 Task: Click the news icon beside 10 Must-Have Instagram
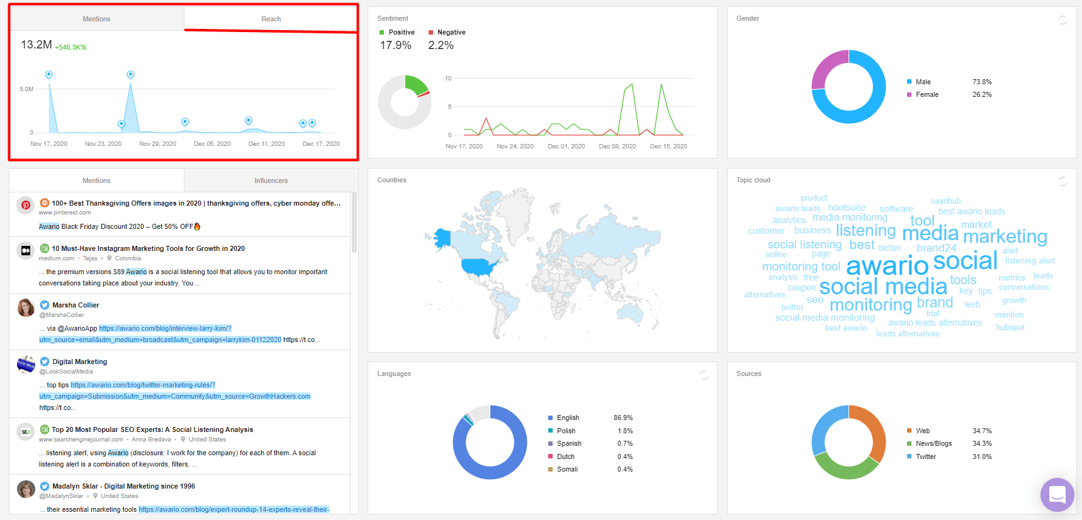pyautogui.click(x=45, y=248)
